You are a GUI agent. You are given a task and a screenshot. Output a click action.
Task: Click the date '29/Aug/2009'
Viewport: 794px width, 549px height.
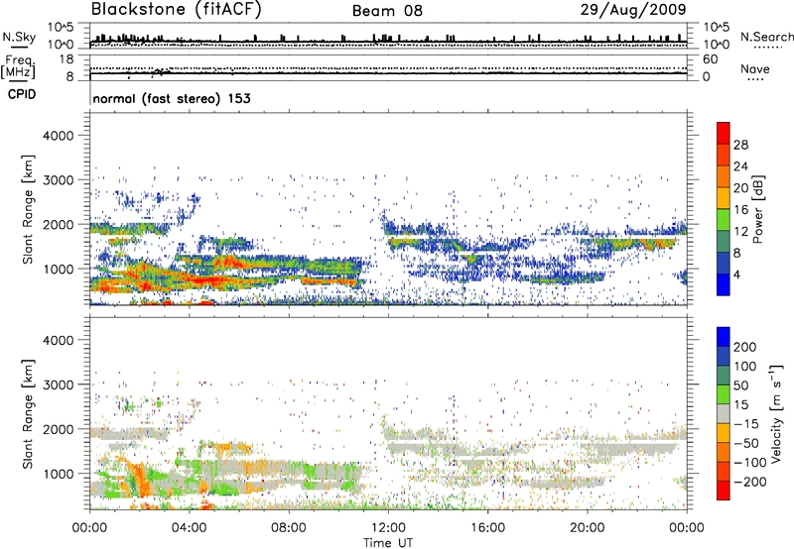(633, 10)
